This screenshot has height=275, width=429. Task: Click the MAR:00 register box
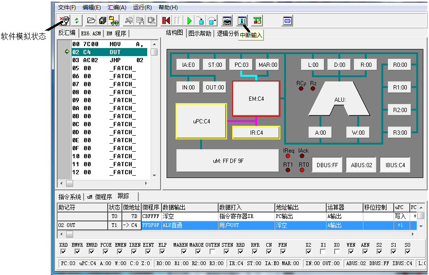coord(268,65)
